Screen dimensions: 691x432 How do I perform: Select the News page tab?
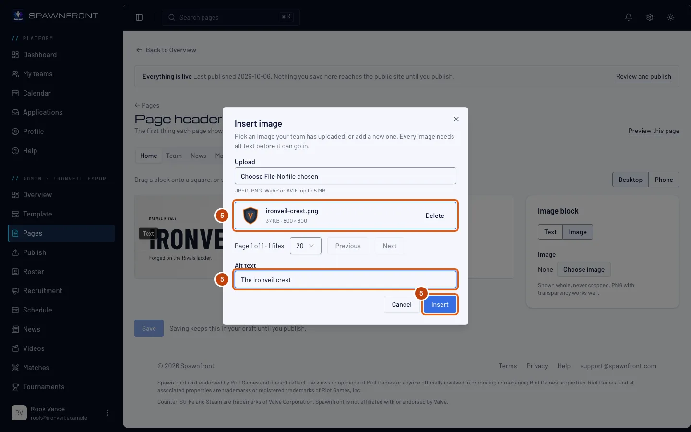click(198, 156)
